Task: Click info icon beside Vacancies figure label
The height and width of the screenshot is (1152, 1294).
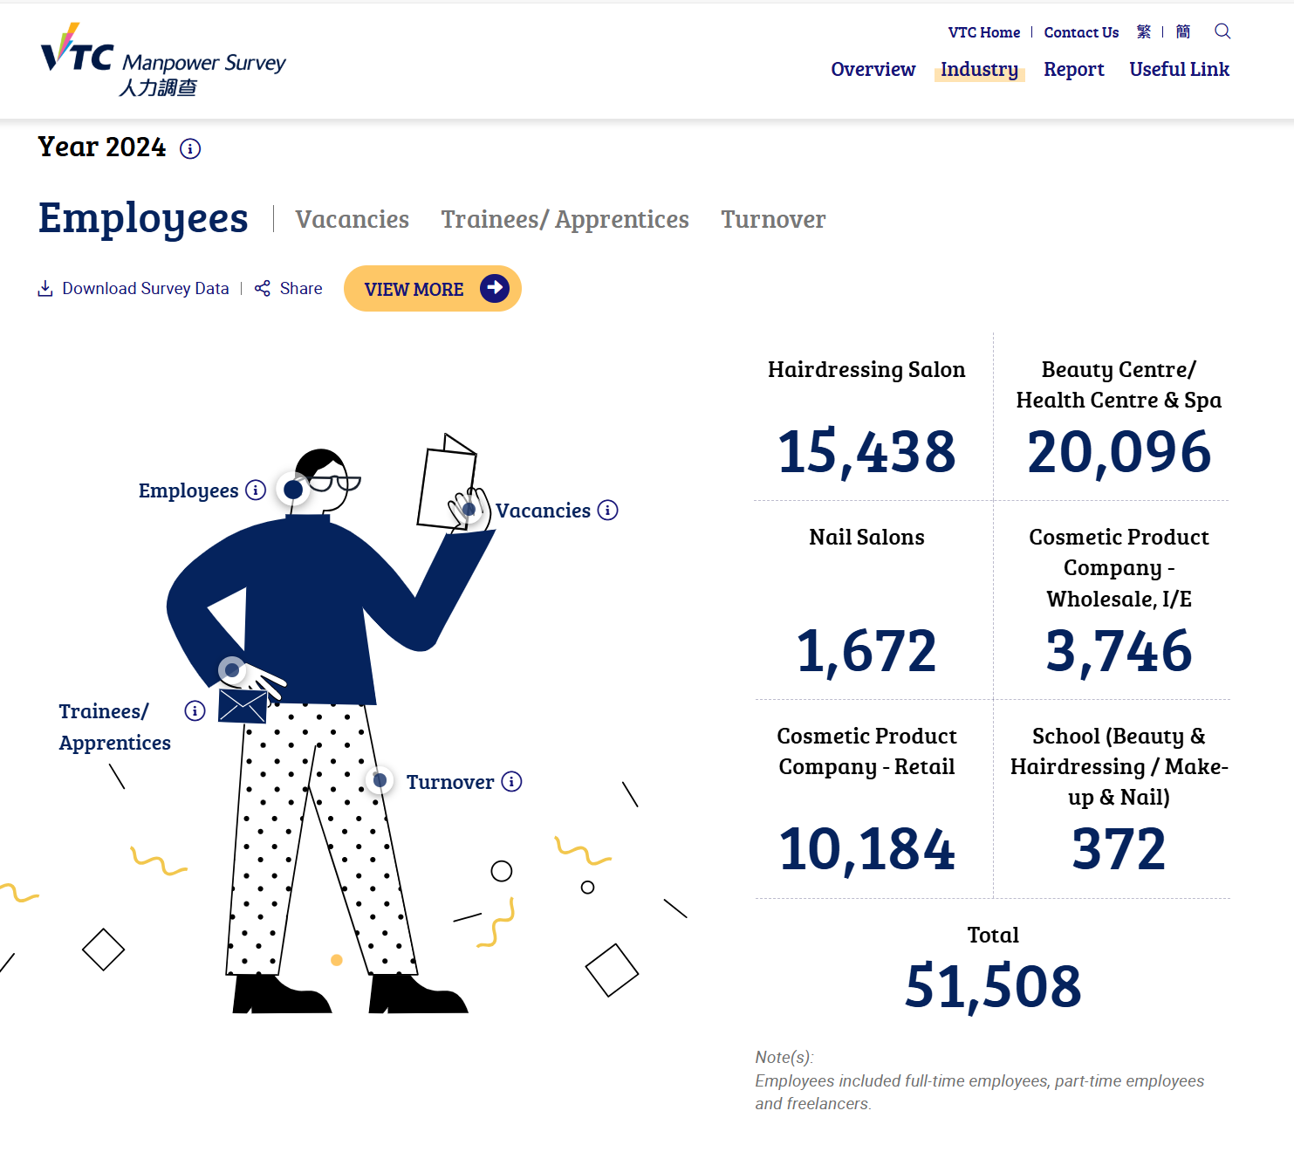Action: (608, 510)
